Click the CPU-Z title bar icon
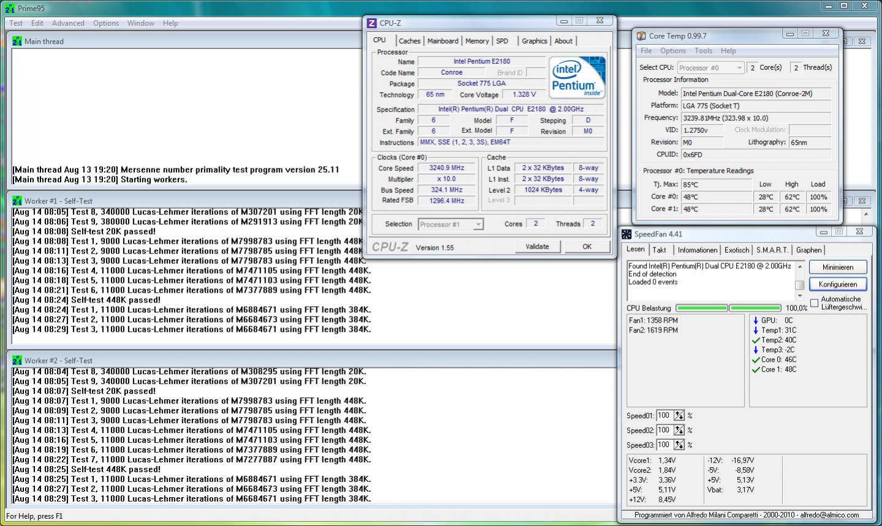This screenshot has width=882, height=526. [371, 23]
